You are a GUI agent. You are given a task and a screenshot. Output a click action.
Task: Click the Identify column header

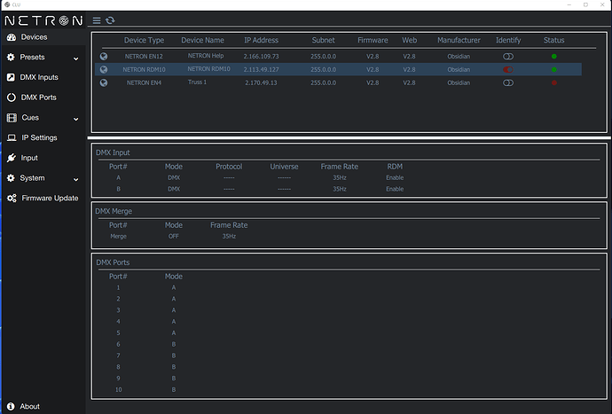click(508, 40)
